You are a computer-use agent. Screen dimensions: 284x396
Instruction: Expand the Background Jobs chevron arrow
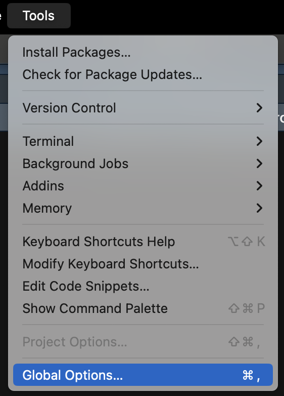tap(259, 164)
